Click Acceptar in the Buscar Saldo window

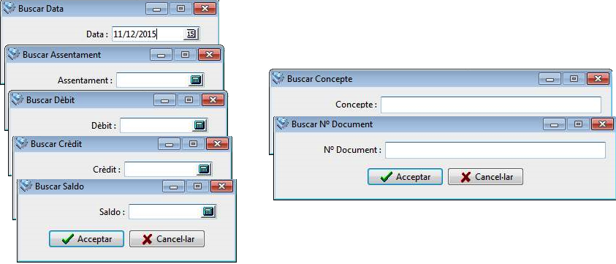click(x=86, y=239)
